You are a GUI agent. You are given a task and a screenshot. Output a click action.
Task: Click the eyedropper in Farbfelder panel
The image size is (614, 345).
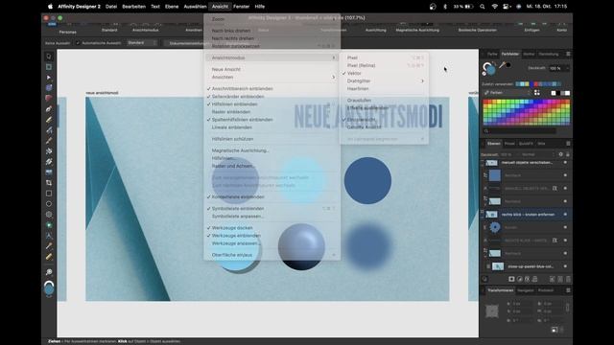502,65
